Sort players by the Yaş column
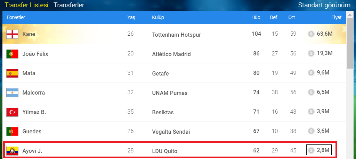This screenshot has height=159, width=356. click(x=131, y=17)
